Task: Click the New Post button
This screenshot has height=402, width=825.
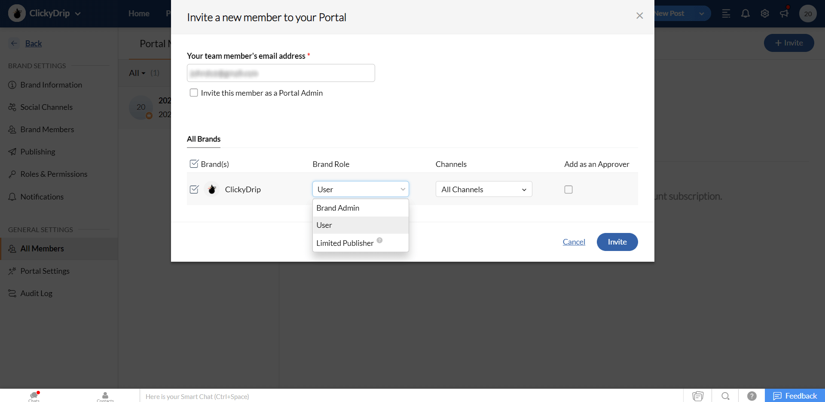Action: (x=669, y=13)
